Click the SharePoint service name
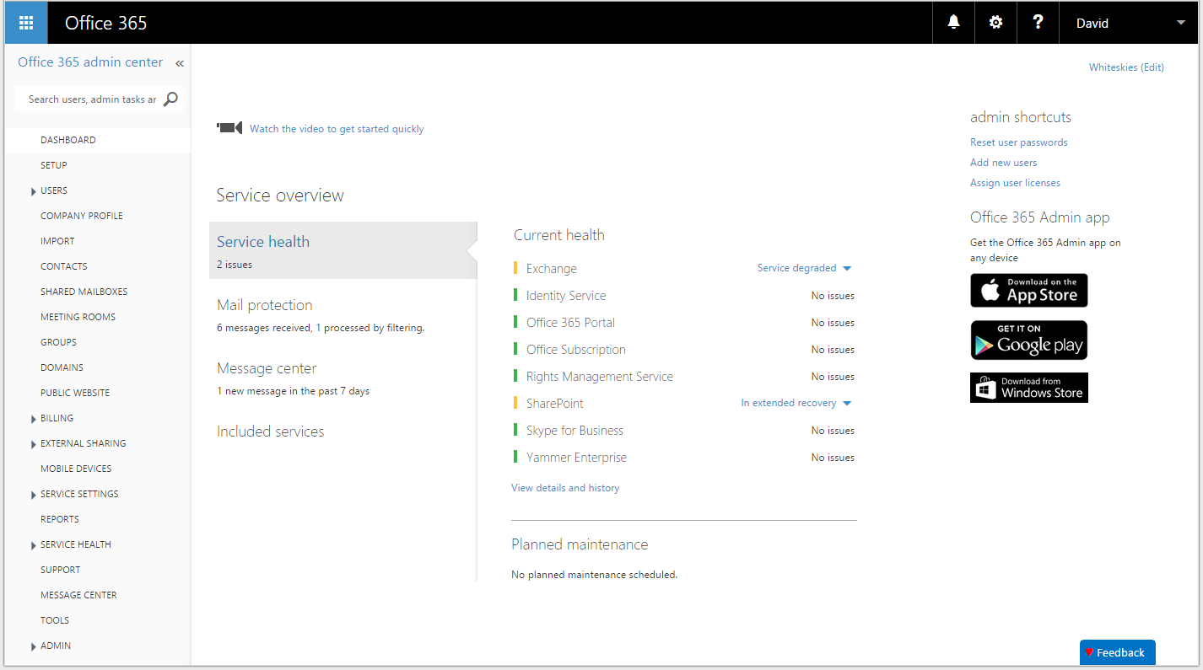The height and width of the screenshot is (670, 1203). click(555, 404)
